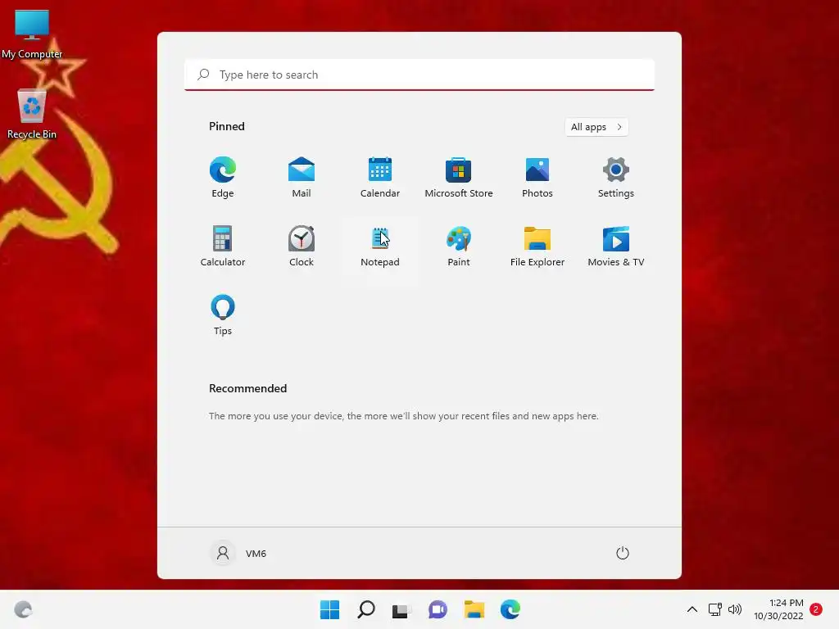Open the Chat app on taskbar
The height and width of the screenshot is (629, 839).
pos(438,609)
